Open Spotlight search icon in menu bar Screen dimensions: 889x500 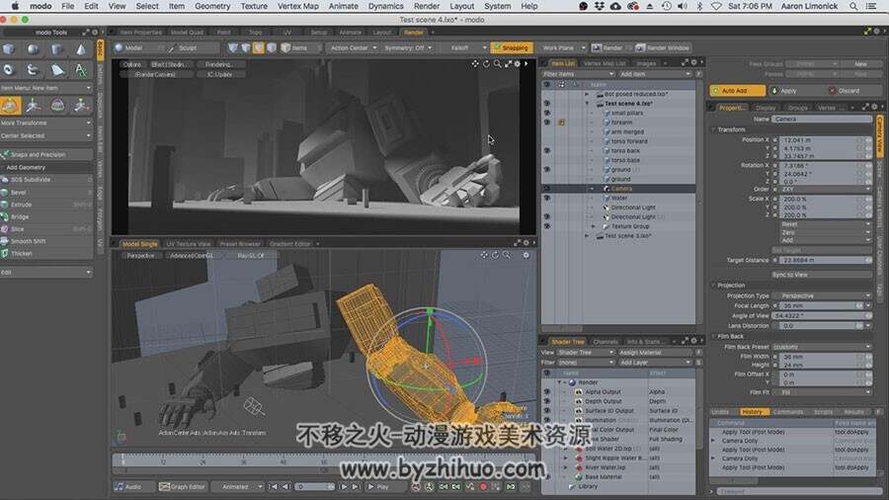click(x=852, y=6)
